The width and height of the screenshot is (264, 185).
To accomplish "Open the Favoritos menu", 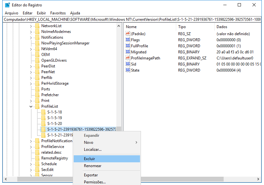I will [58, 13].
